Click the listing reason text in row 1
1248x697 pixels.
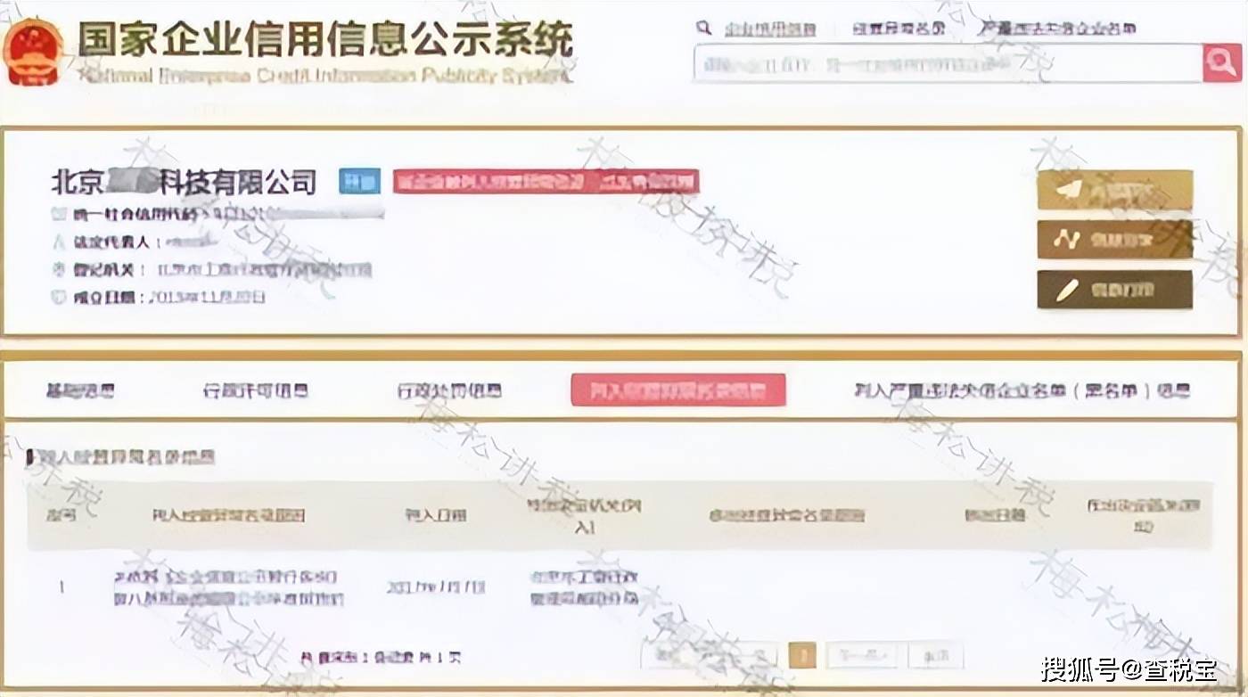coord(228,588)
